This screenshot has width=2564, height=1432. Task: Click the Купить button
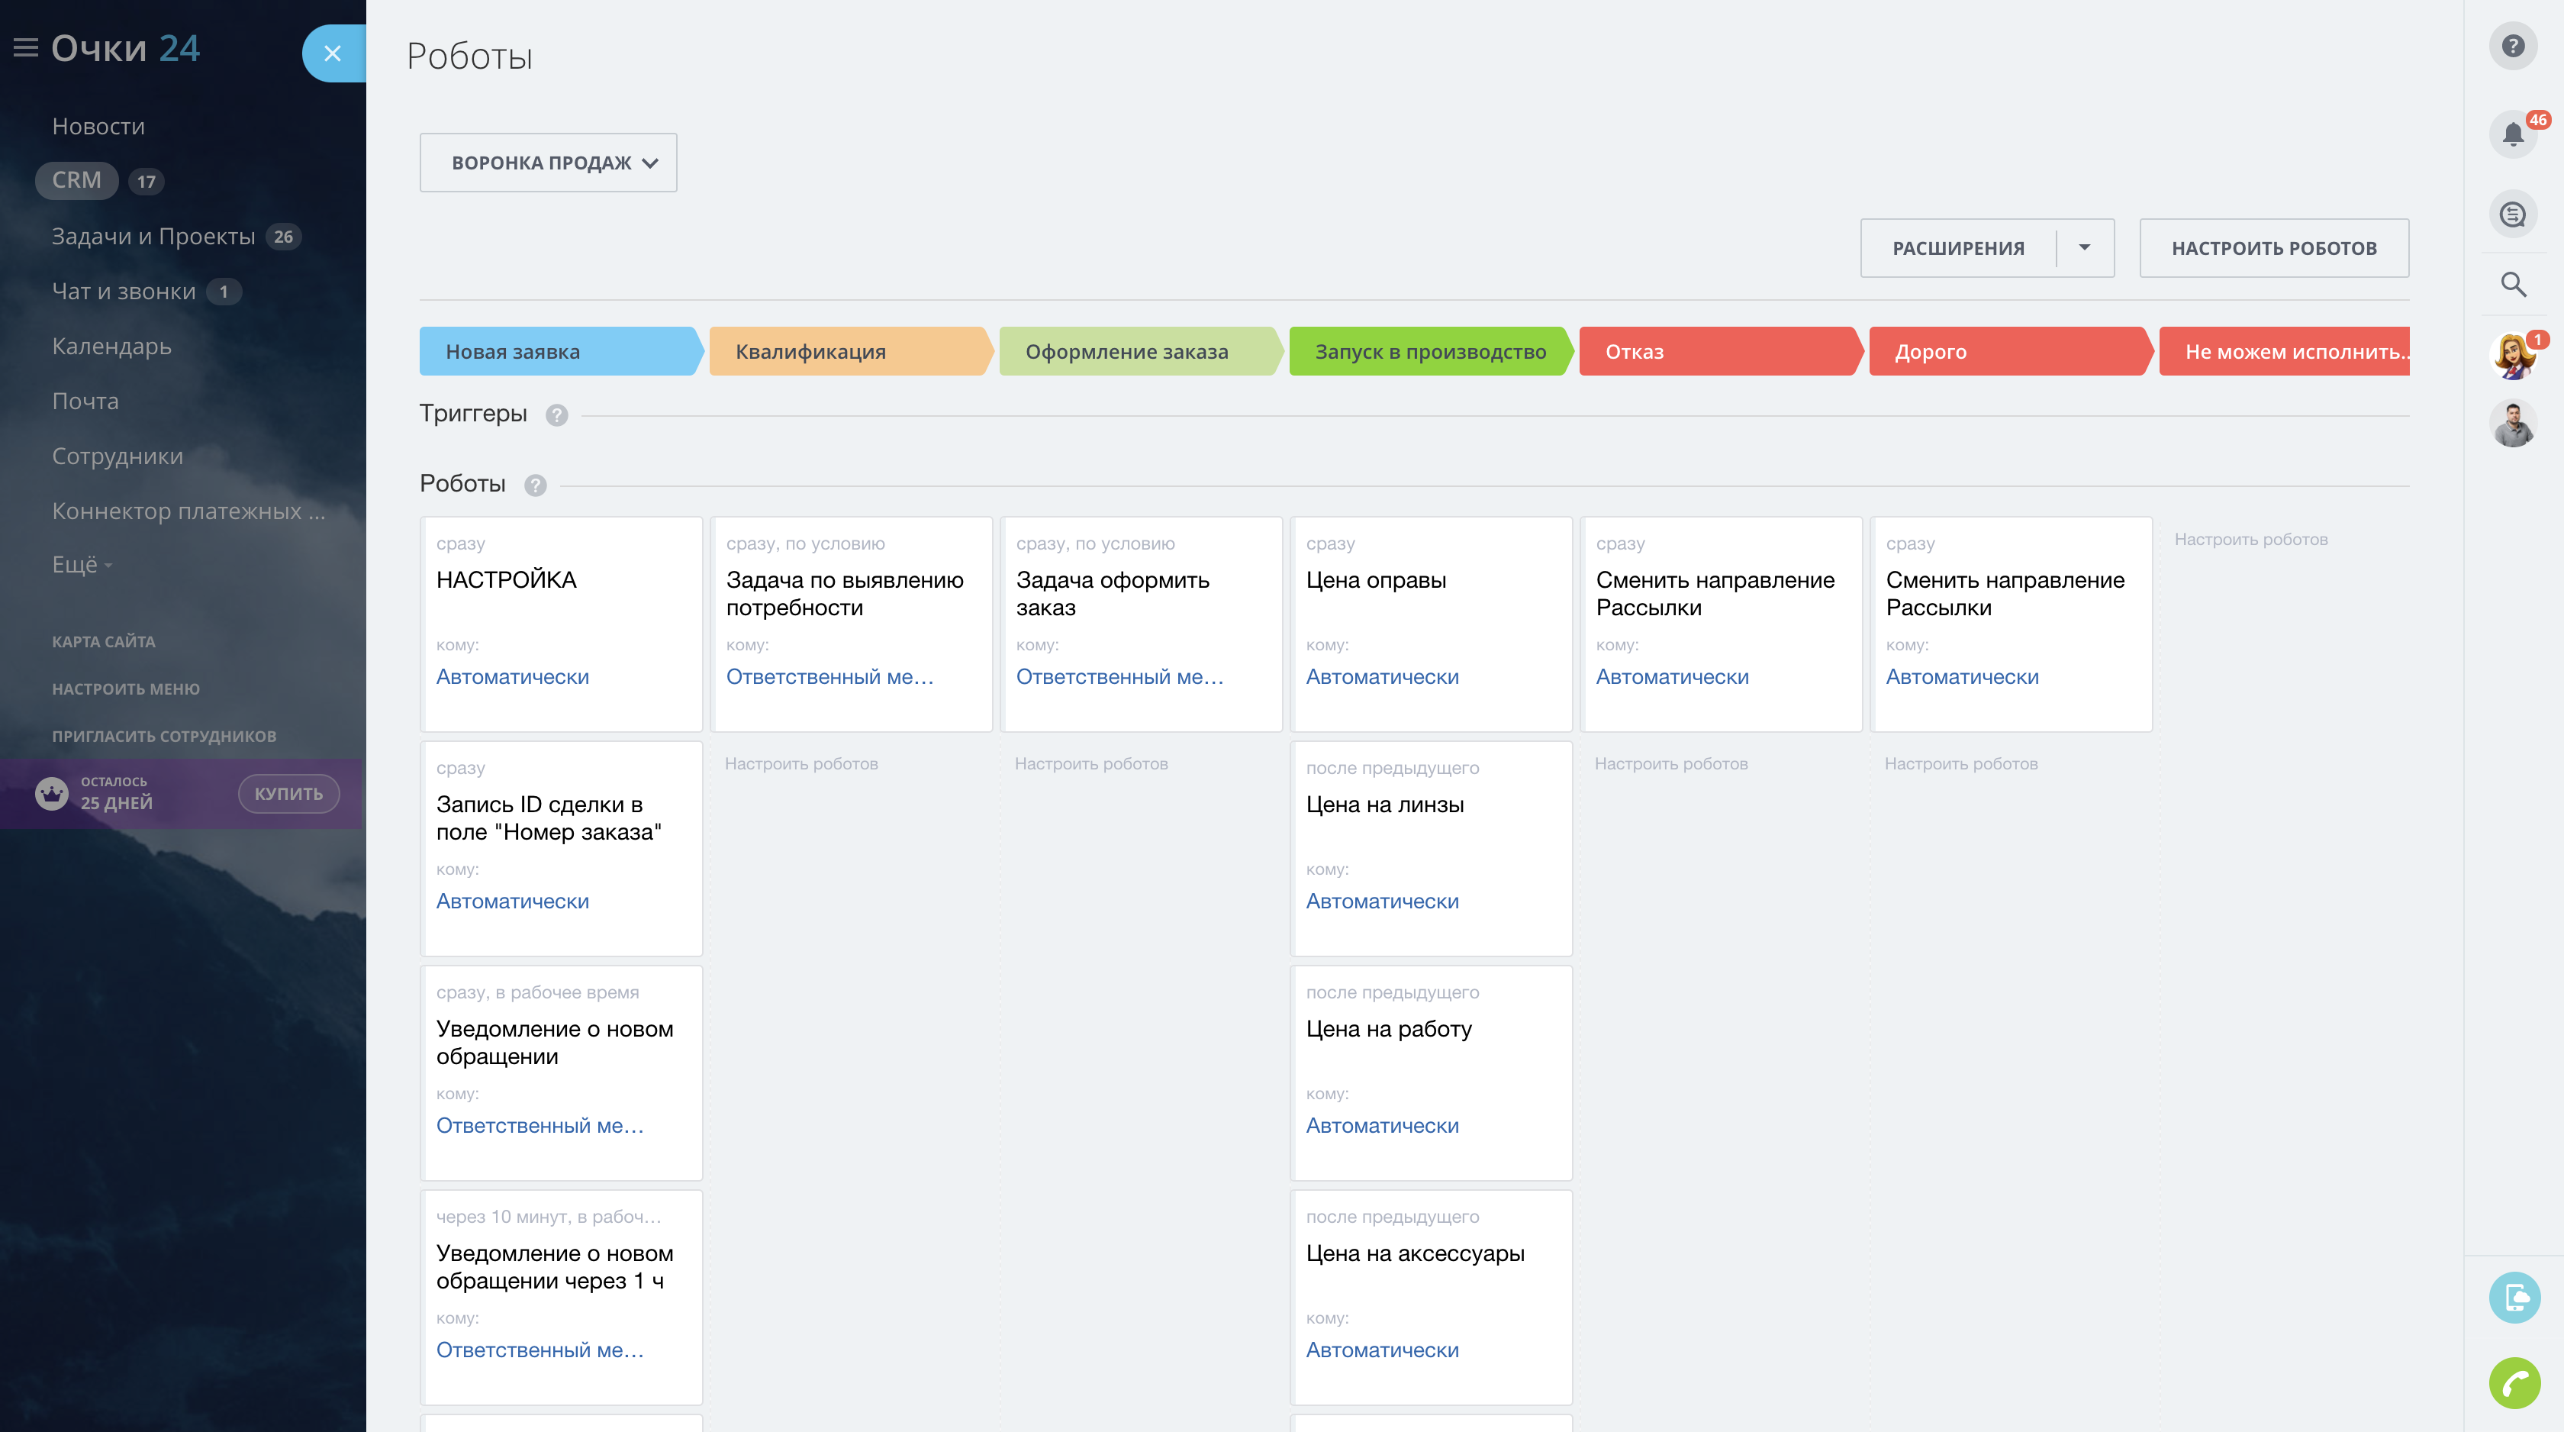pyautogui.click(x=288, y=794)
